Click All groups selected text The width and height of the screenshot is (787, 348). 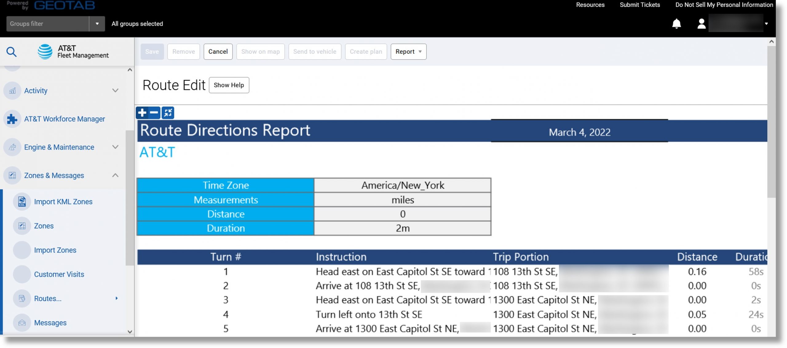pos(137,24)
